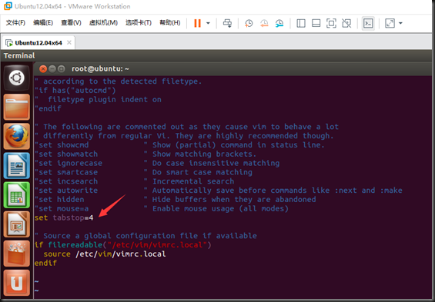Enter full screen mode icon
The image size is (435, 302).
click(x=331, y=23)
